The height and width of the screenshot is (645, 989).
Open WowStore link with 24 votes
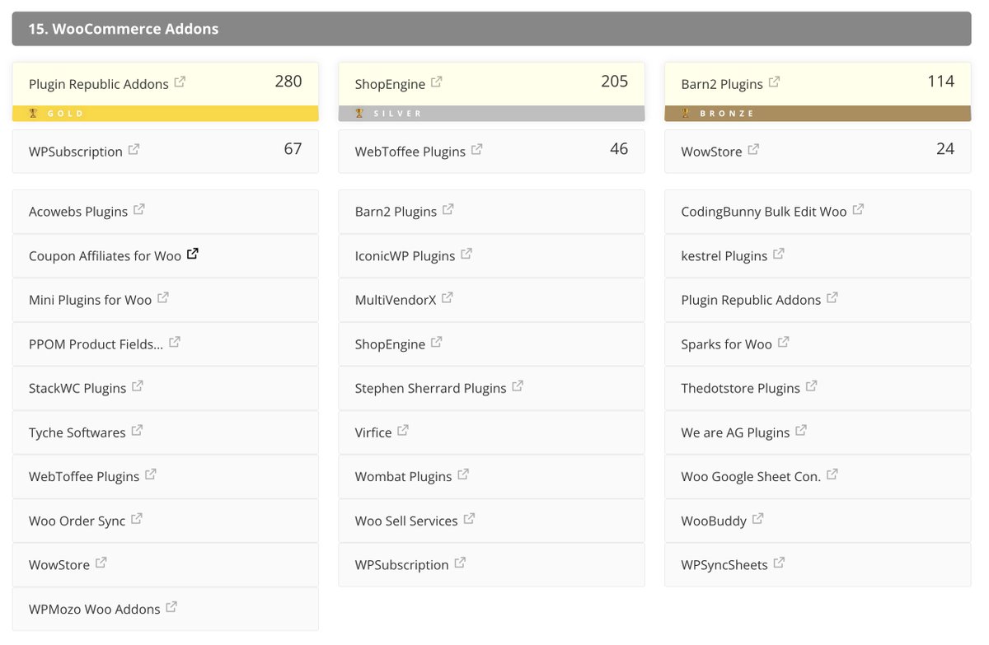[x=711, y=152]
